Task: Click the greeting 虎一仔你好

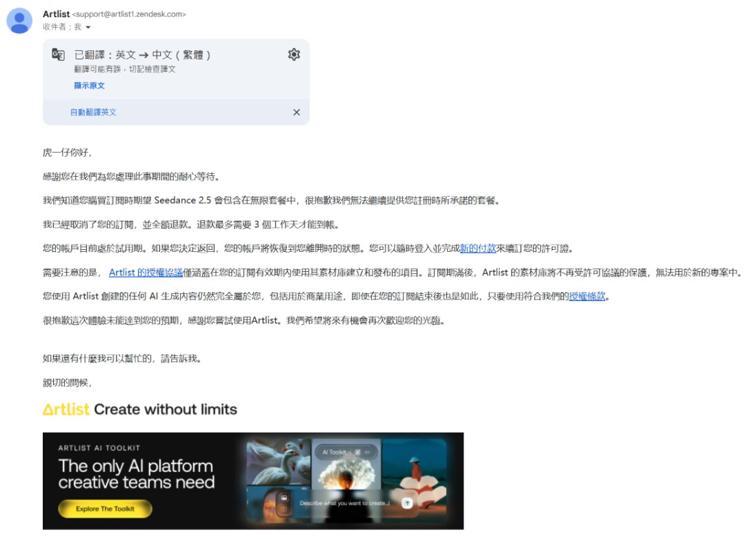Action: click(x=67, y=153)
